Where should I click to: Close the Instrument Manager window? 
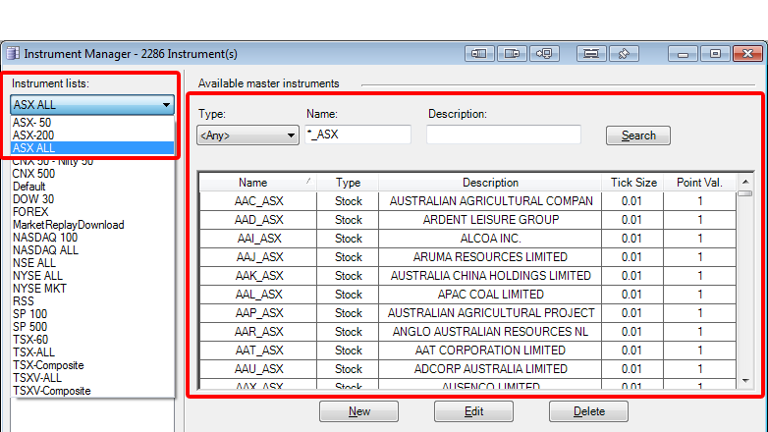(x=747, y=53)
